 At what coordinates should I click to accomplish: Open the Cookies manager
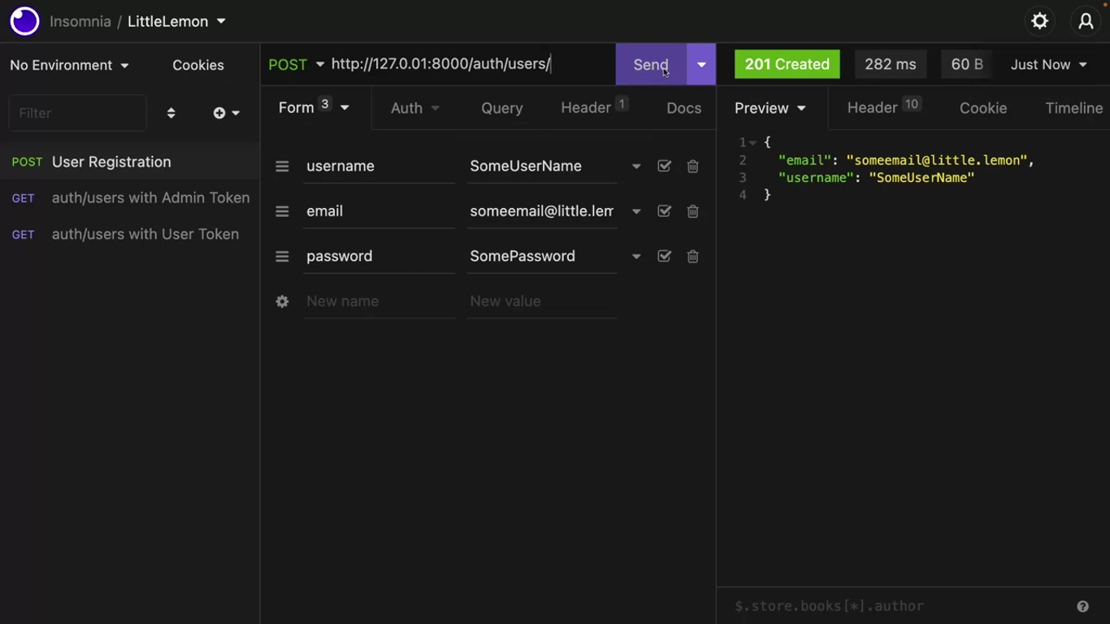[x=197, y=65]
